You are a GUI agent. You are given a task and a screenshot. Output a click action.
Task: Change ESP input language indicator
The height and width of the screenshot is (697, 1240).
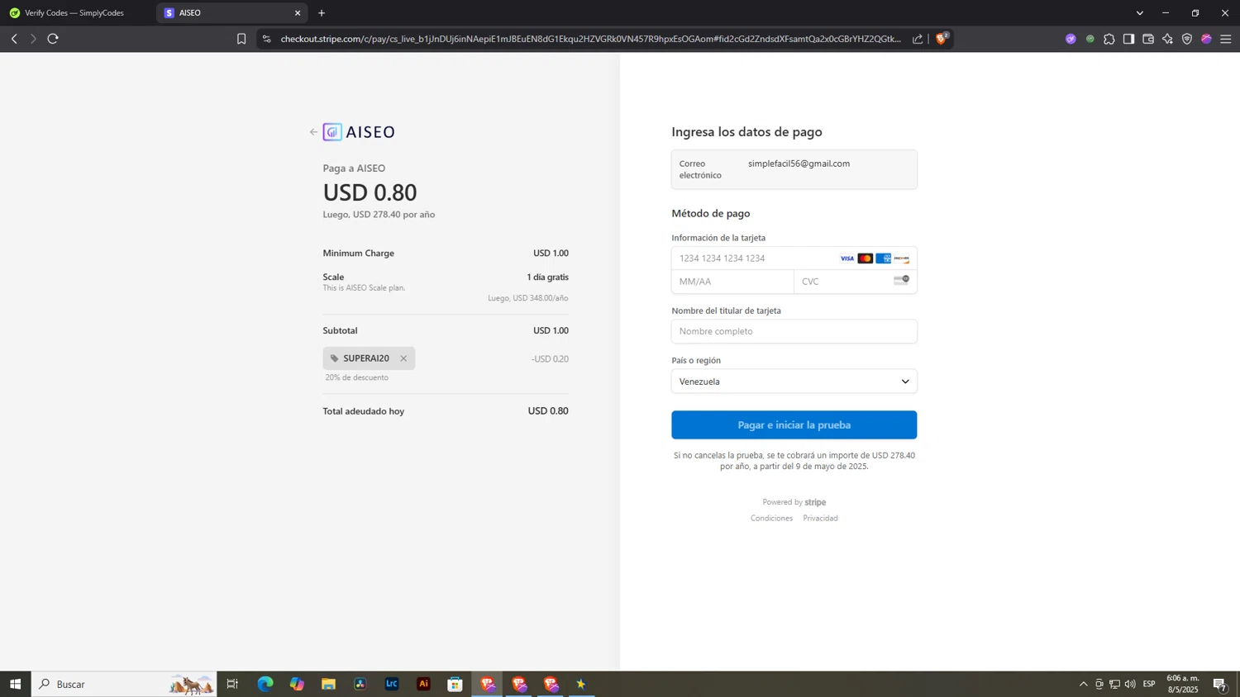pyautogui.click(x=1149, y=684)
